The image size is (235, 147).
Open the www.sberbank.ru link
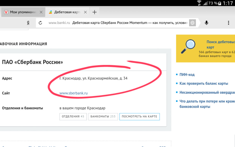pyautogui.click(x=73, y=93)
